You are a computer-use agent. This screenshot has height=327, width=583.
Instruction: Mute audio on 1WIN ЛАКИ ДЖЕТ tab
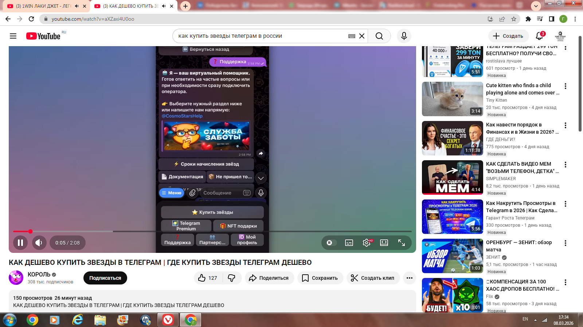77,6
